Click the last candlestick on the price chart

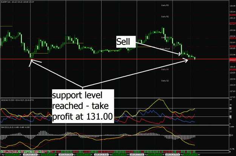pos(195,58)
